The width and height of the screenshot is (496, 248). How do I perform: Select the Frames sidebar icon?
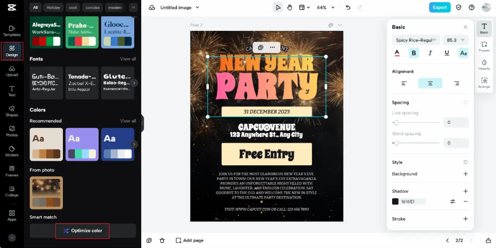click(12, 171)
